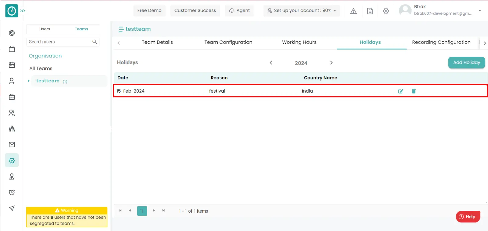488x231 pixels.
Task: Open the settings gear in sidebar
Action: pos(12,160)
